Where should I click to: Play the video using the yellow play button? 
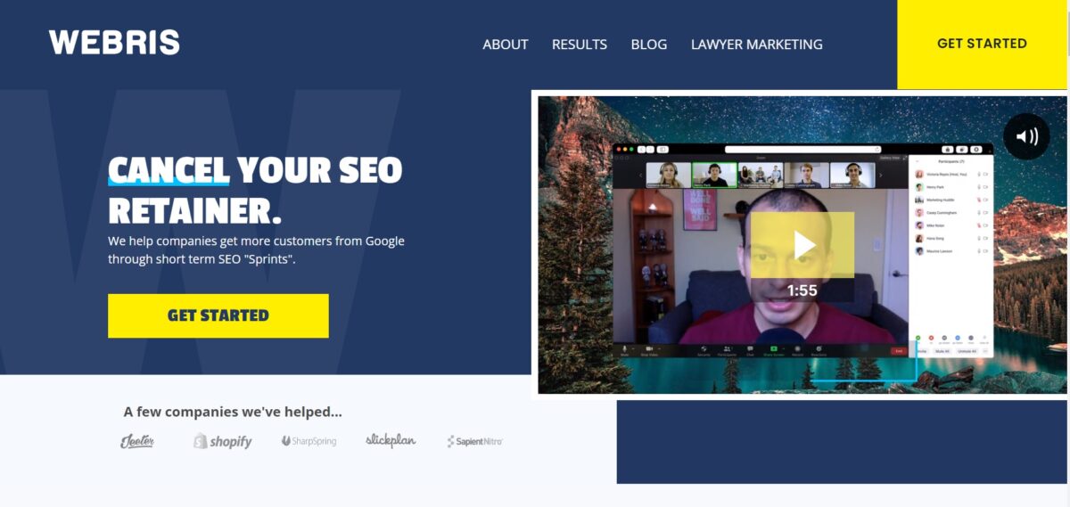tap(802, 244)
